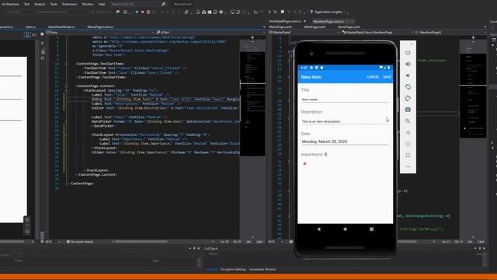Viewport: 497px width, 280px height.
Task: Stop debugging with the red stop icon
Action: pyautogui.click(x=142, y=12)
